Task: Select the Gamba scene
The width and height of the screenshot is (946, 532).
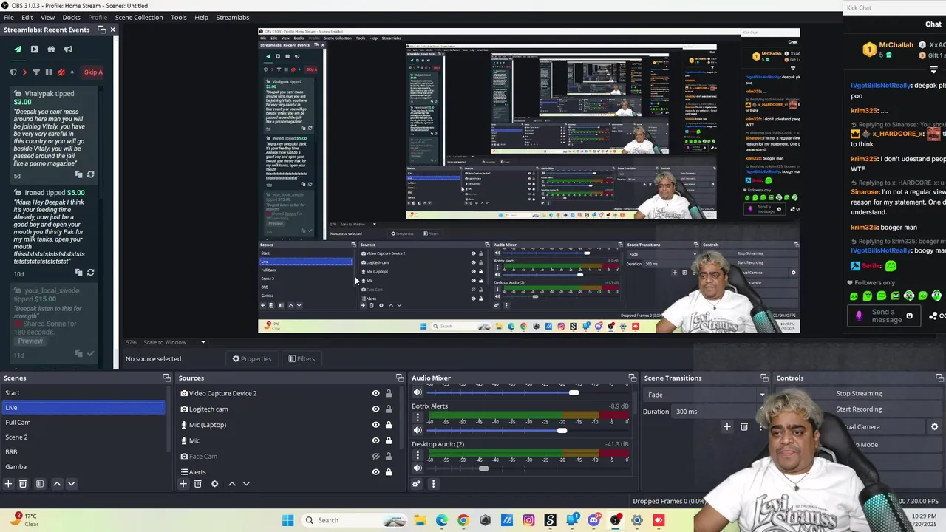Action: [x=83, y=467]
